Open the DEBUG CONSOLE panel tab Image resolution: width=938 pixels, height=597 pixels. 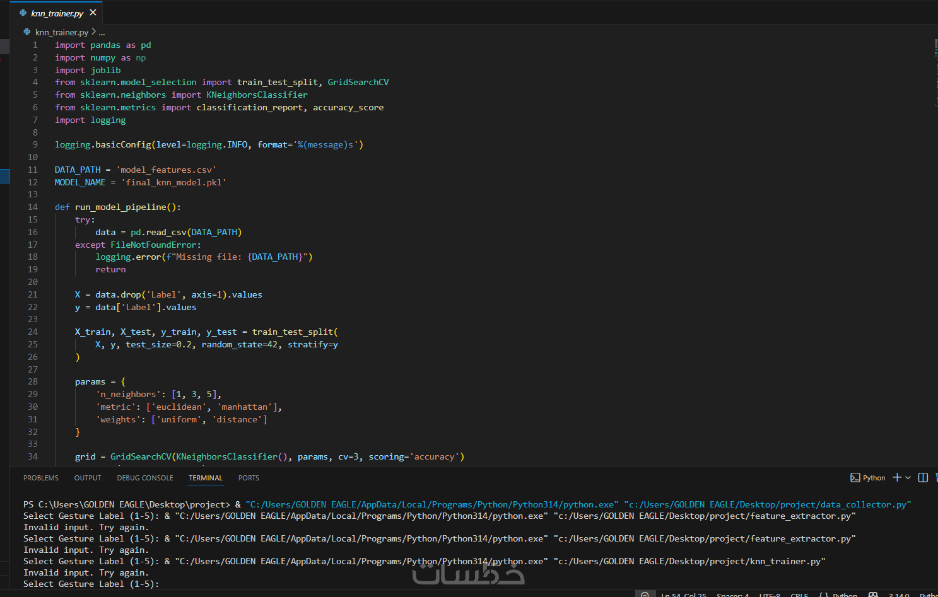tap(145, 478)
